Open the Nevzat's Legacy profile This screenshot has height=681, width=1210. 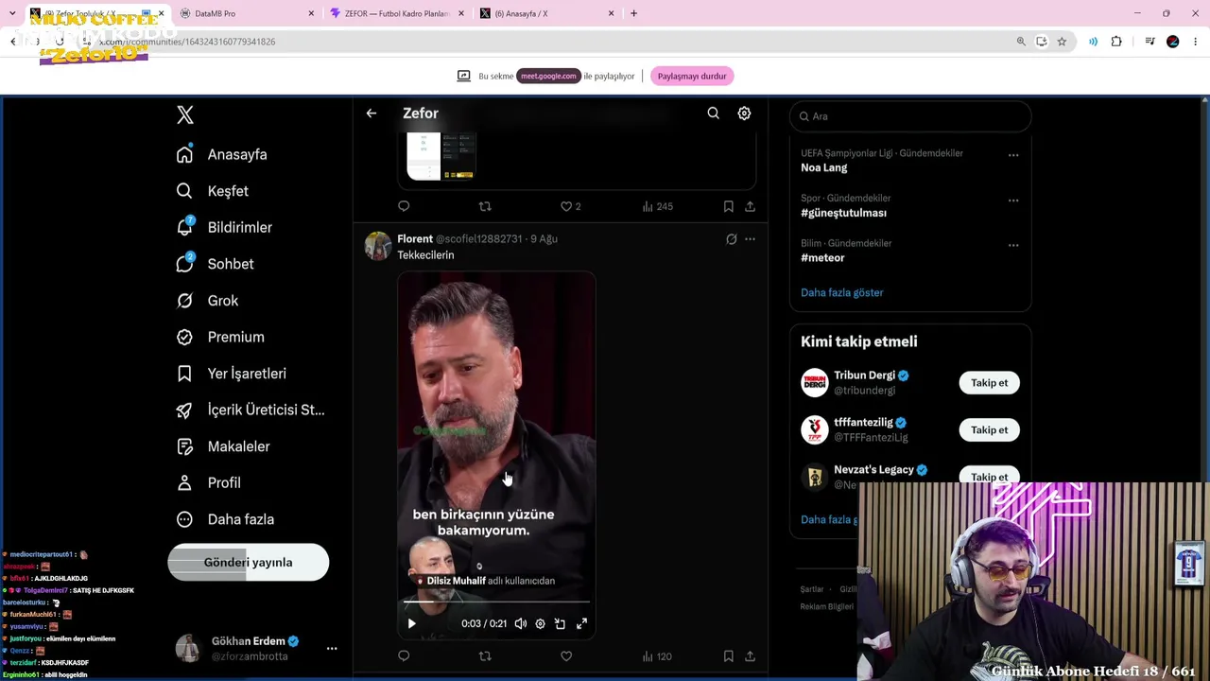click(x=873, y=470)
